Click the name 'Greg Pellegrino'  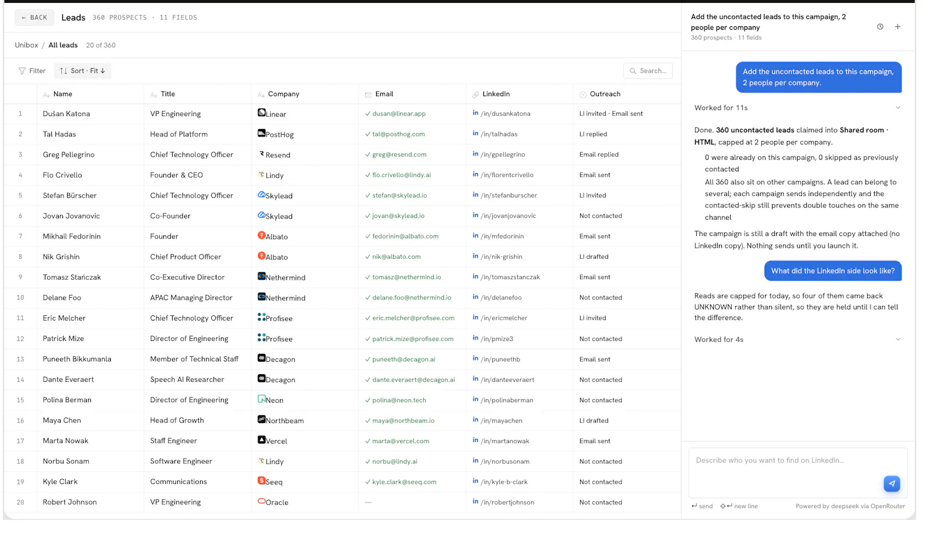click(x=69, y=154)
